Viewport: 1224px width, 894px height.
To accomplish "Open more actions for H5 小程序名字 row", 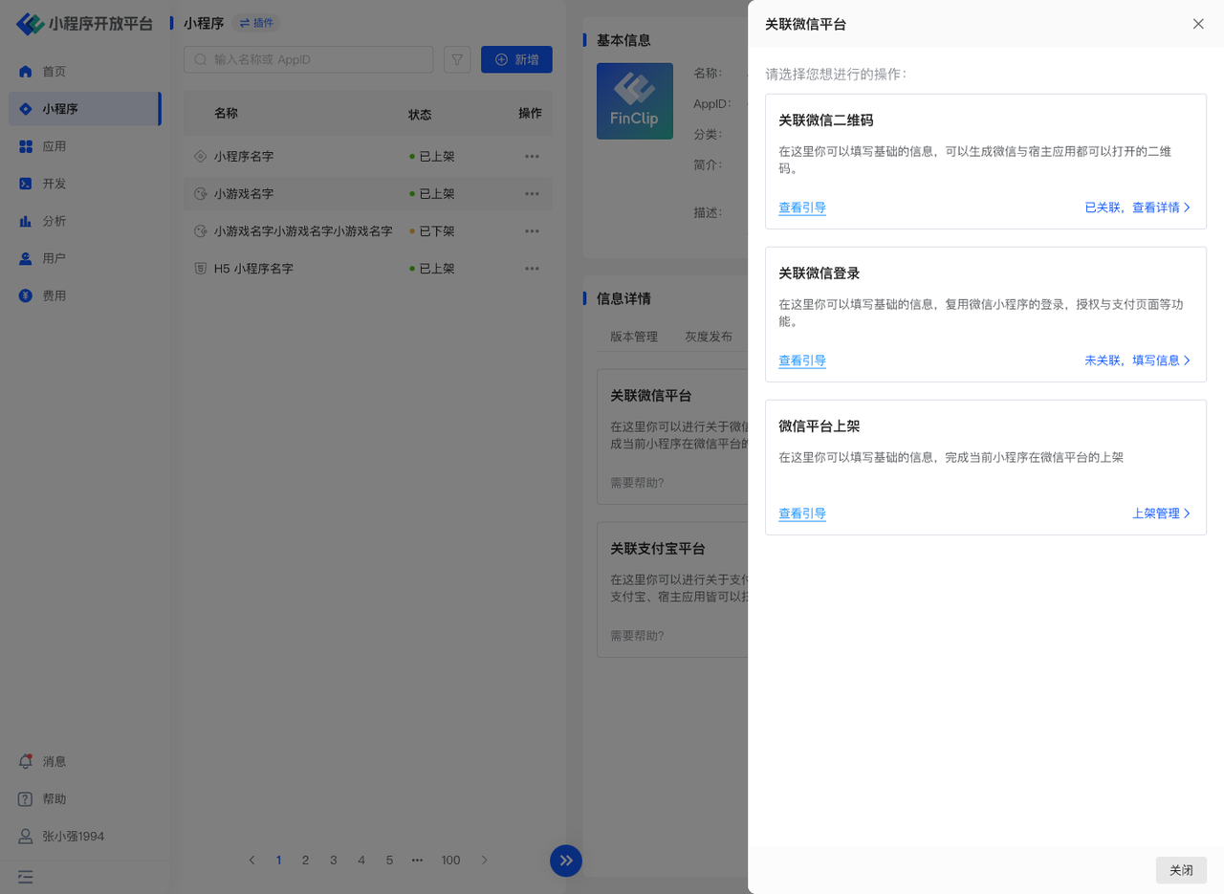I will [x=532, y=269].
